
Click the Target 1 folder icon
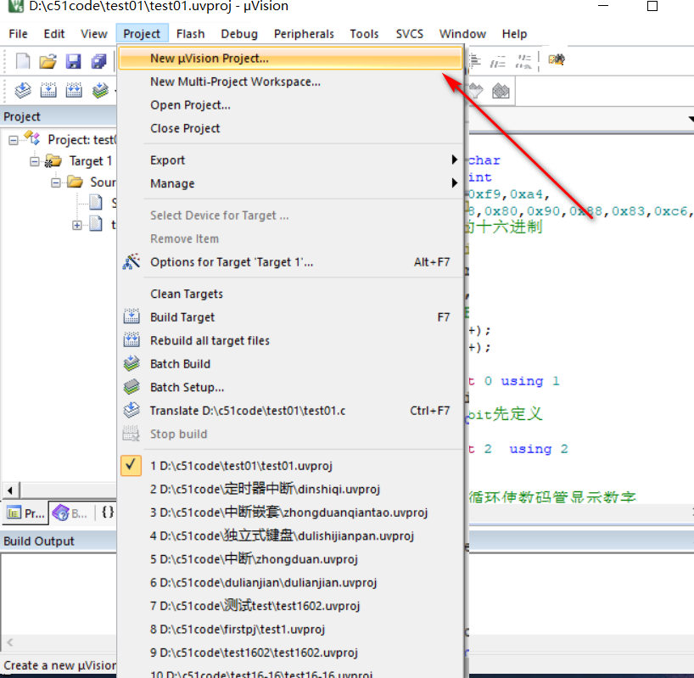pos(53,160)
